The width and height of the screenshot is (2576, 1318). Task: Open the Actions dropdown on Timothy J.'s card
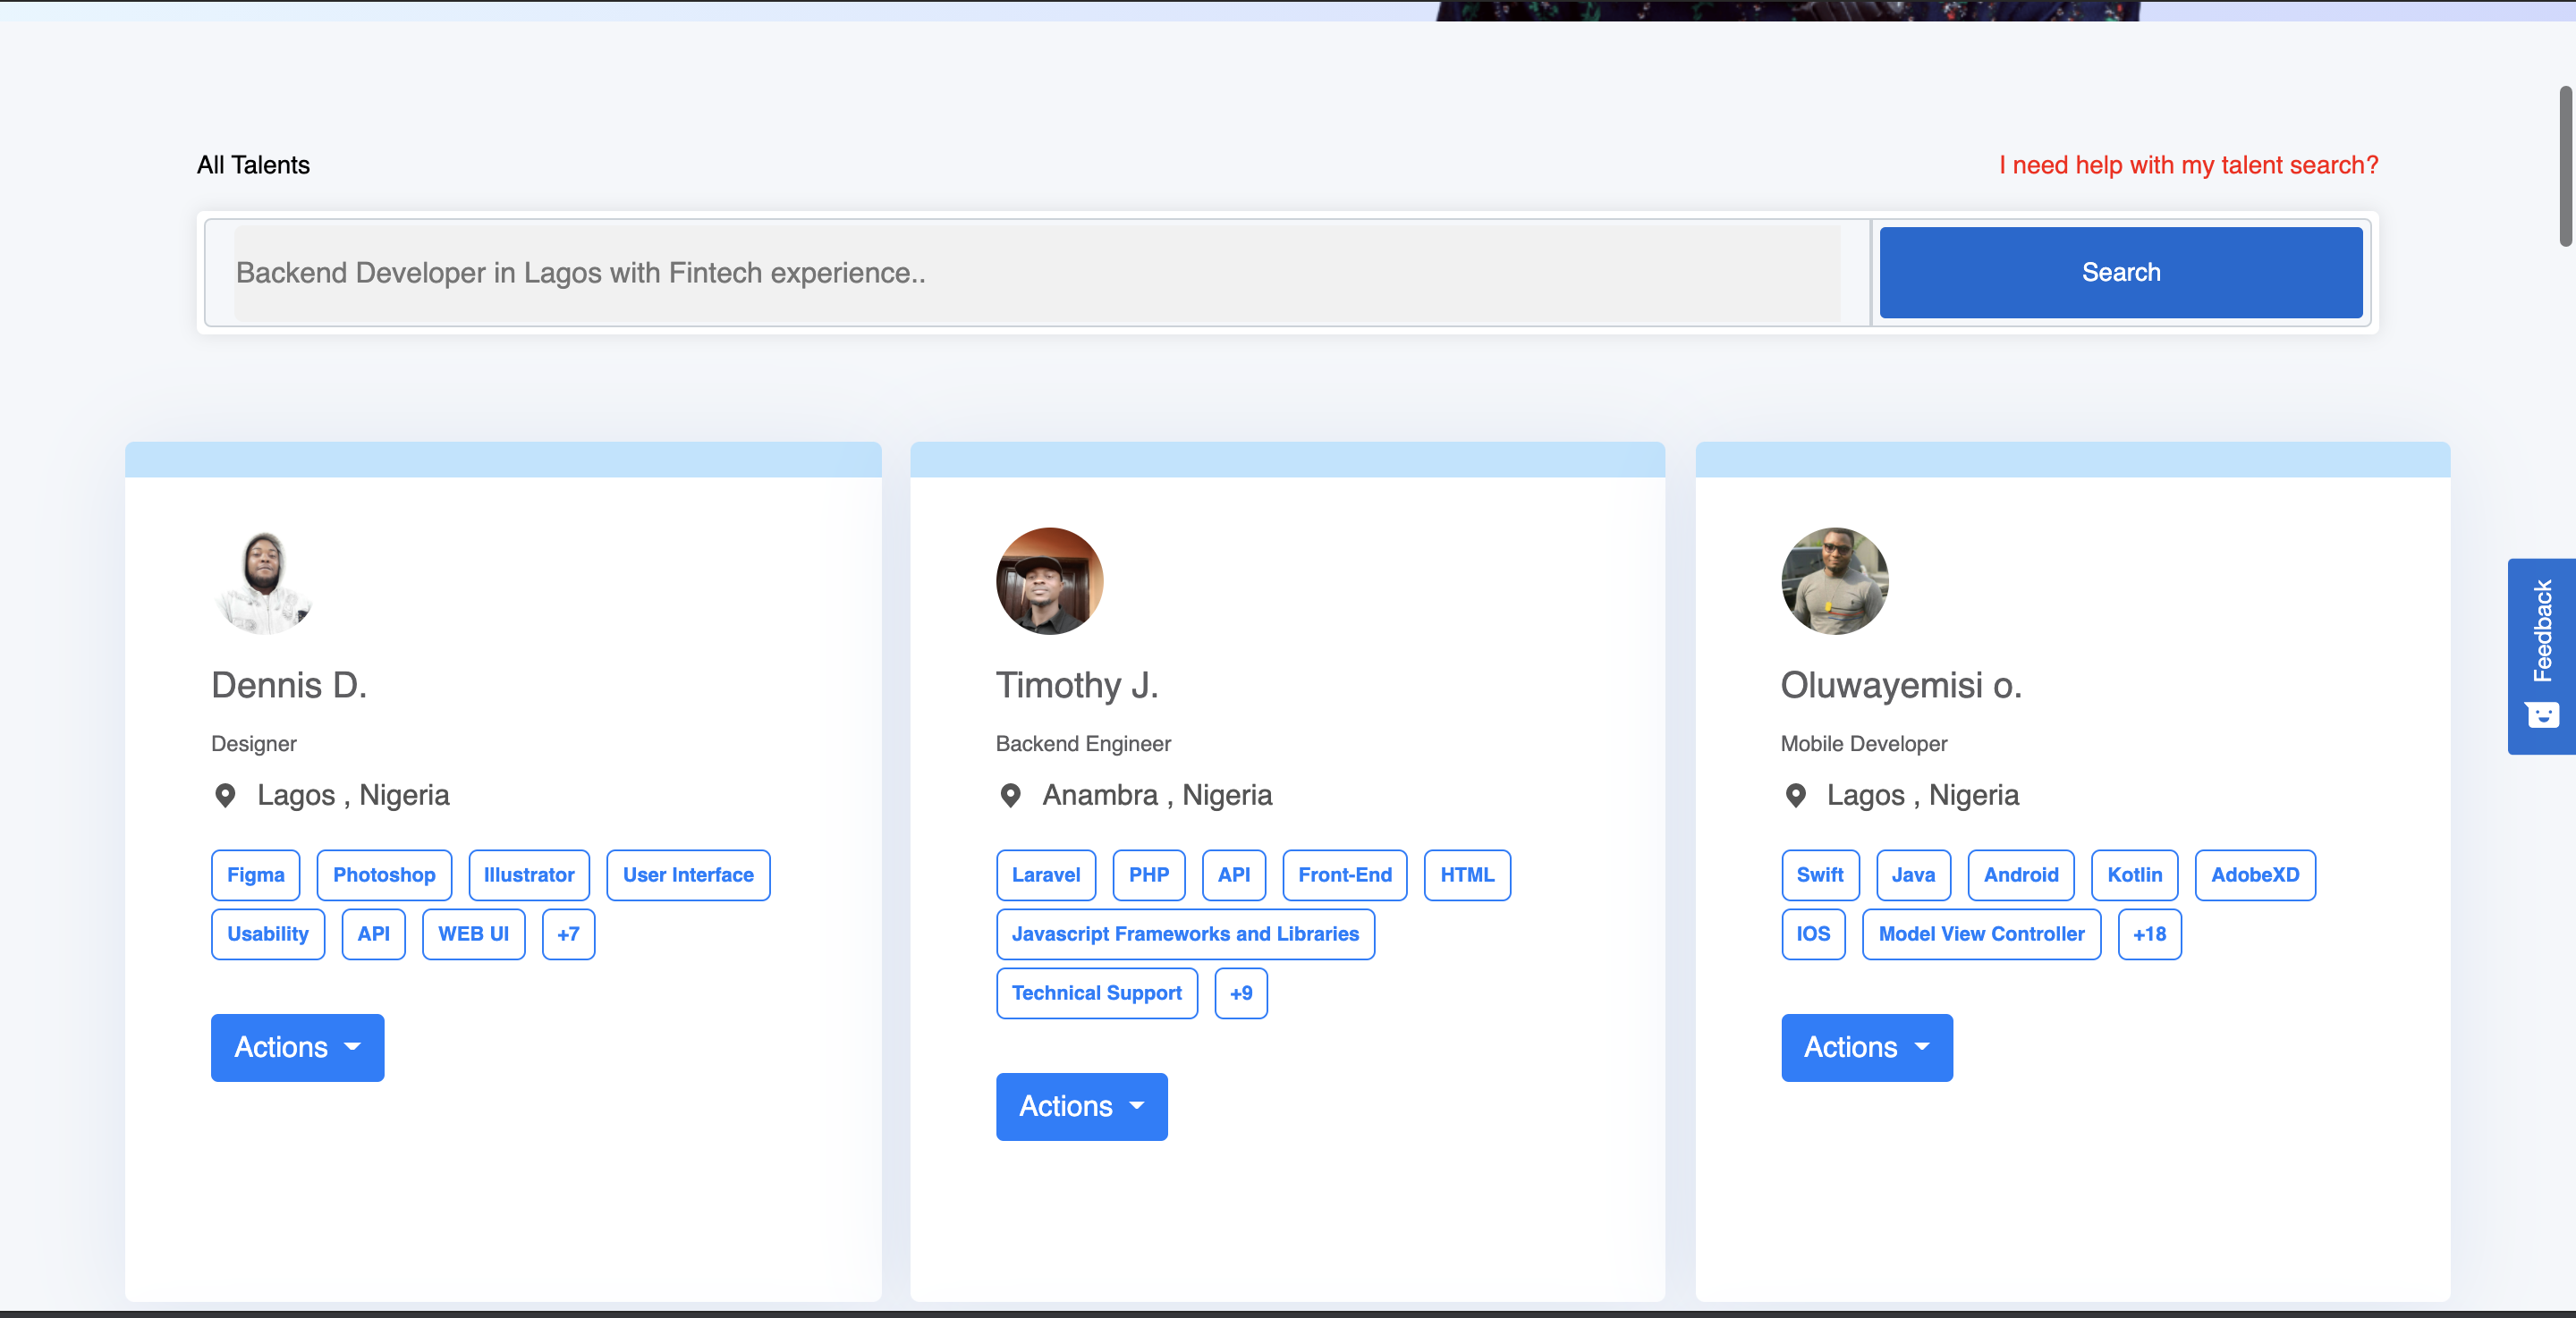click(1081, 1106)
